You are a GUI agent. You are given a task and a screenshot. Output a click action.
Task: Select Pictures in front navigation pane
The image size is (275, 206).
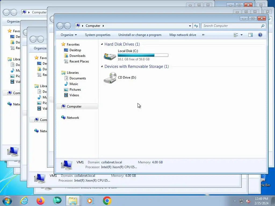point(75,90)
